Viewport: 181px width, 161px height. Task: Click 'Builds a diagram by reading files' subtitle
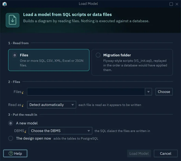tap(86, 21)
